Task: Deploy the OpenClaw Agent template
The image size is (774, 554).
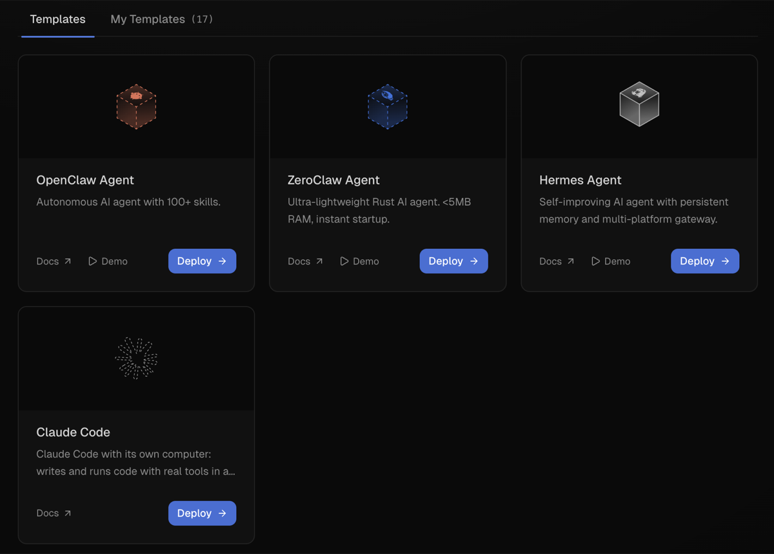Action: [202, 261]
